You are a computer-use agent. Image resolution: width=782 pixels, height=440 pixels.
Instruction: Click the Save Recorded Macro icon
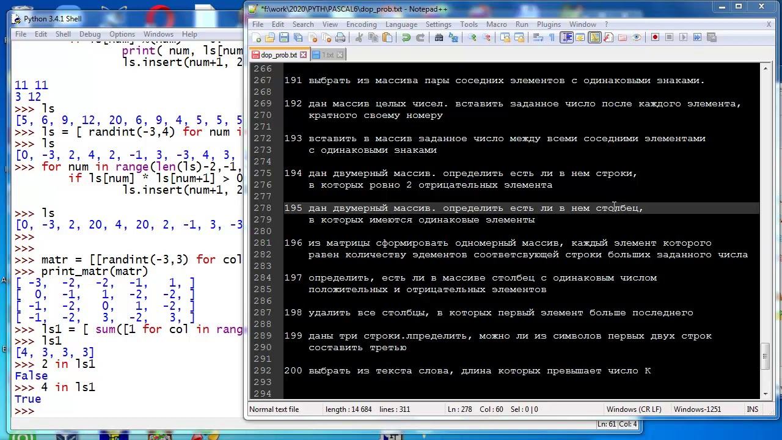711,37
